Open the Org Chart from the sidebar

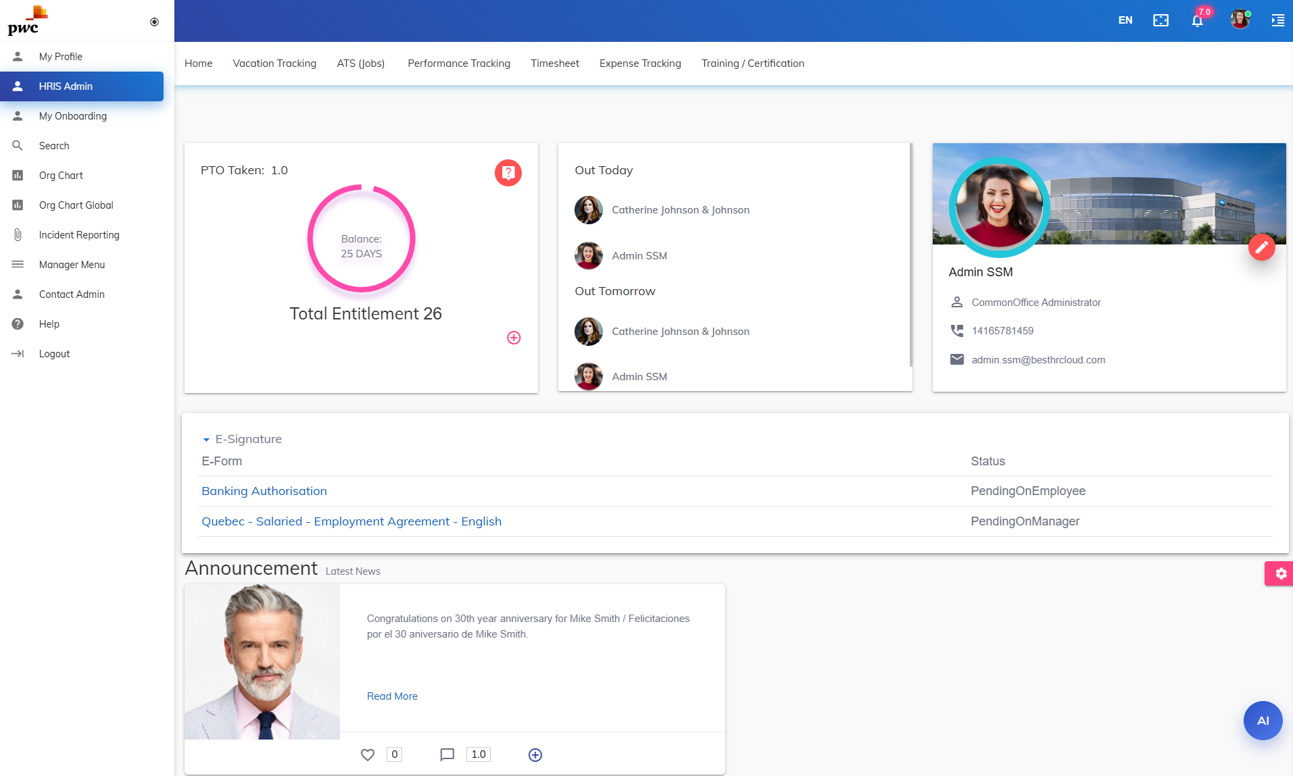pyautogui.click(x=62, y=175)
